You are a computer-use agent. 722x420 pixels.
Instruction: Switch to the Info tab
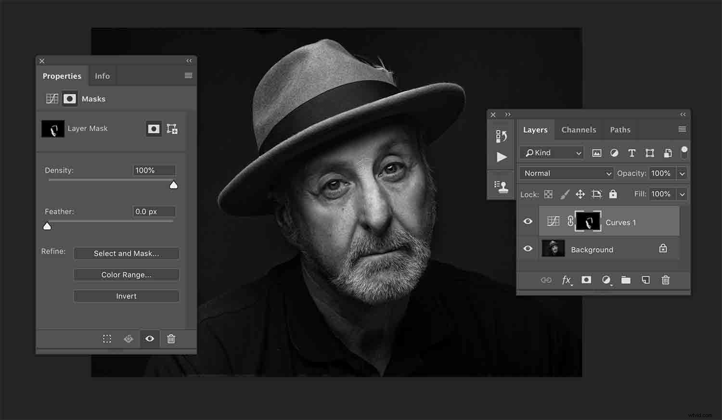102,76
